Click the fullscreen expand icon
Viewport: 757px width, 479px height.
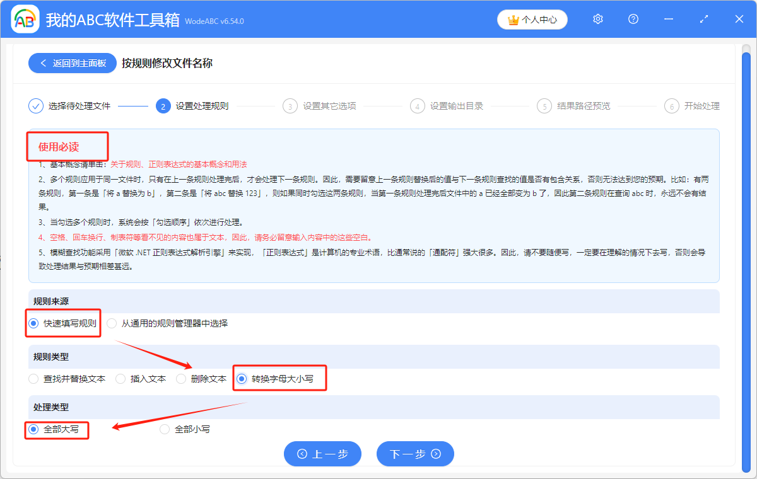click(703, 19)
